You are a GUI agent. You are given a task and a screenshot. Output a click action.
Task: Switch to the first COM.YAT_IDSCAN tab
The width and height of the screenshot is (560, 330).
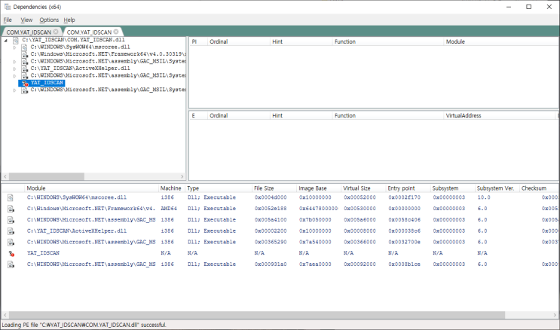click(x=29, y=32)
